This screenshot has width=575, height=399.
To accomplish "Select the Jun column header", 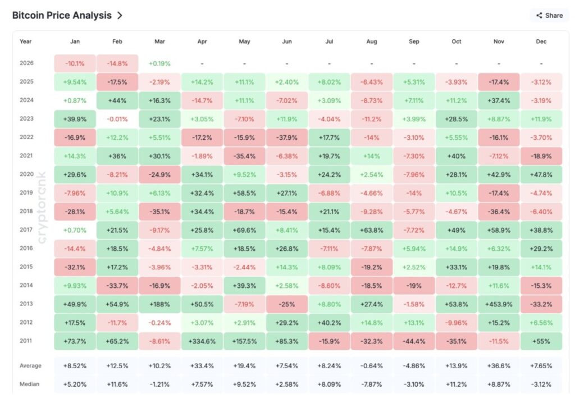I will [x=286, y=42].
